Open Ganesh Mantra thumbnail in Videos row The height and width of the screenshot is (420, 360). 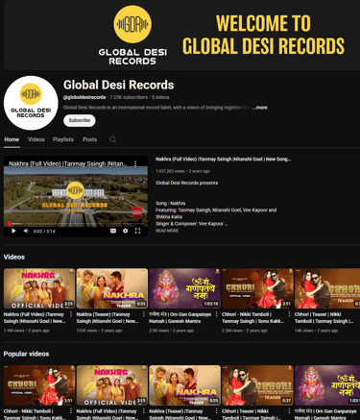[184, 288]
